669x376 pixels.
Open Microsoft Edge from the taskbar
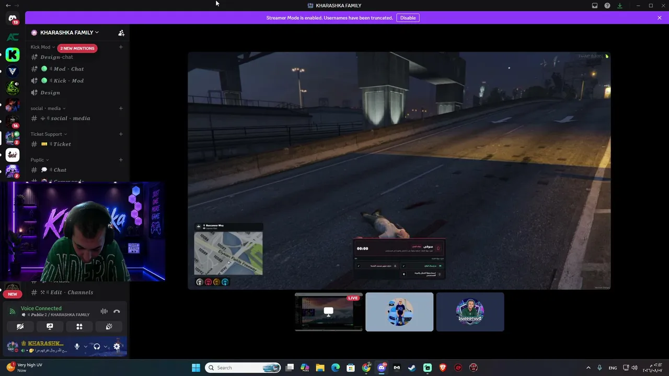pos(336,368)
